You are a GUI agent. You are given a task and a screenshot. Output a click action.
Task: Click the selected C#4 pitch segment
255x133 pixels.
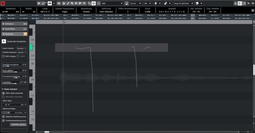click(x=112, y=47)
